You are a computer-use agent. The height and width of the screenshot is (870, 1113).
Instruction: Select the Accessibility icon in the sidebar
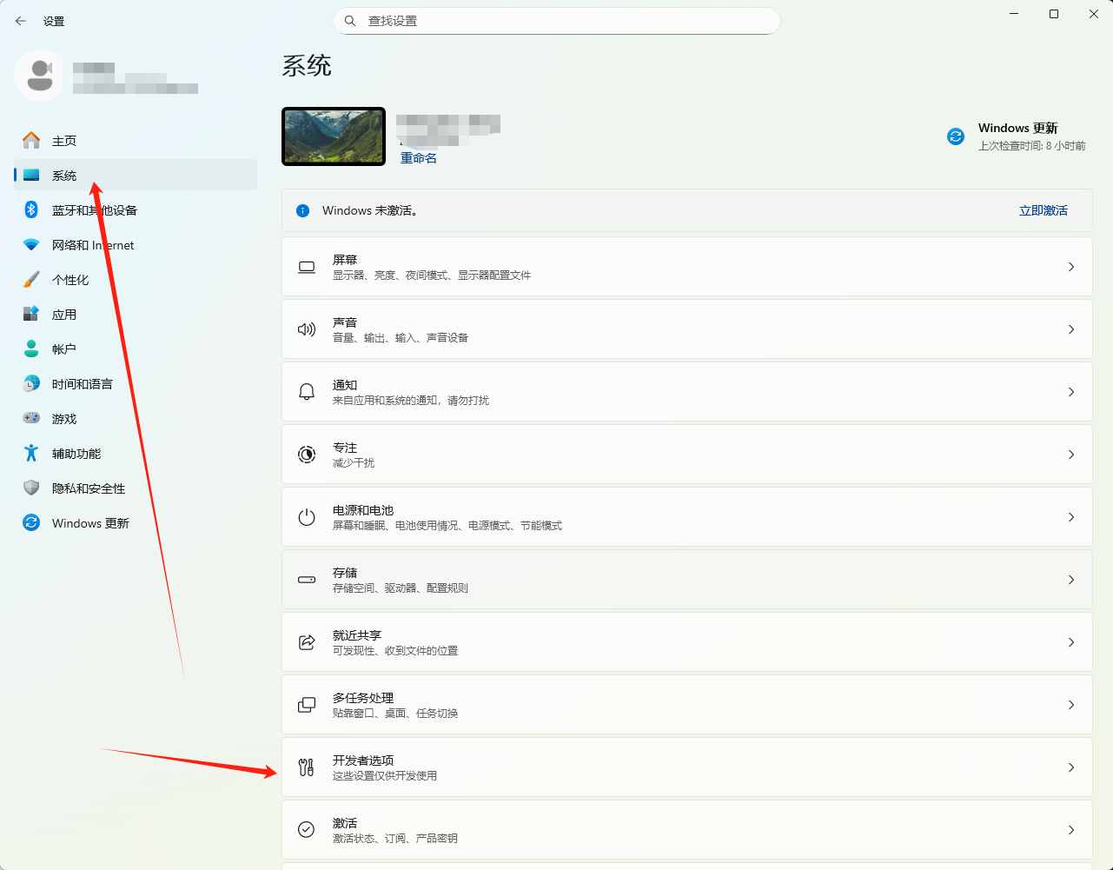(x=29, y=453)
